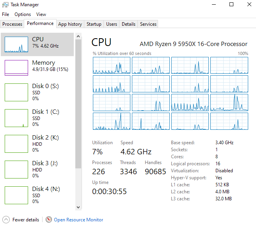
Task: Open the Users tab
Action: point(112,24)
